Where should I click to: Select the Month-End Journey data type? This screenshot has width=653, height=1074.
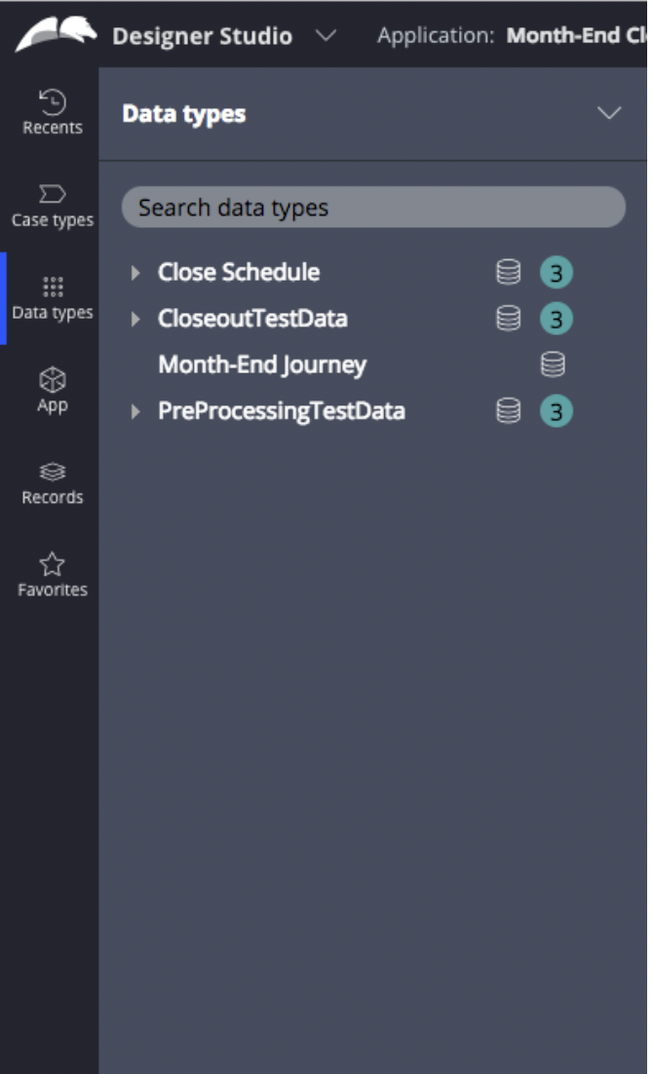[262, 364]
